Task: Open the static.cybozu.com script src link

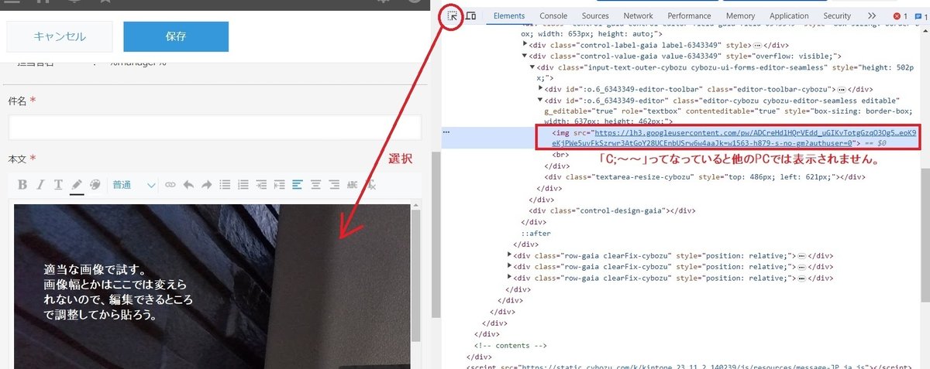Action: (694, 367)
